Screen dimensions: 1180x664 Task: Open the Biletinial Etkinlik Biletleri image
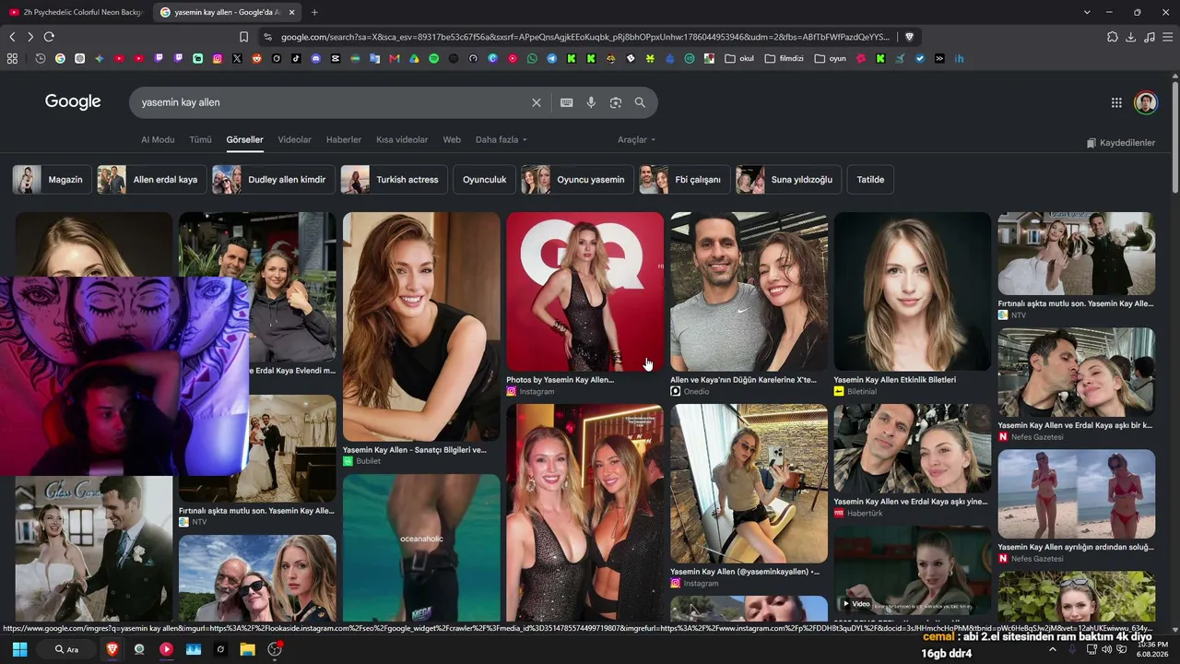[913, 291]
